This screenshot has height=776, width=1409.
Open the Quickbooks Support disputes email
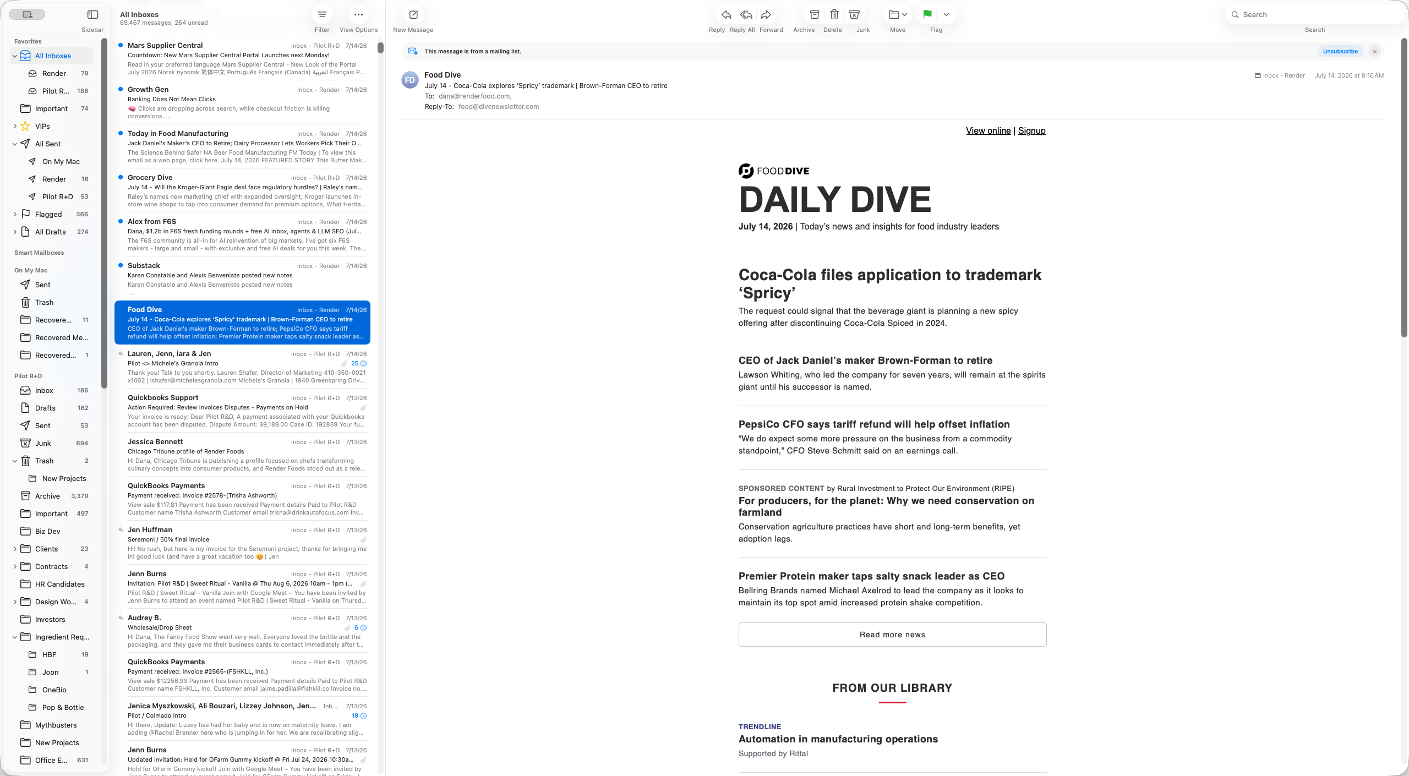pos(242,411)
